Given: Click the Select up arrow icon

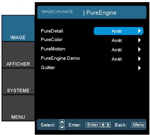Looking at the screenshot, I should click(62, 122).
